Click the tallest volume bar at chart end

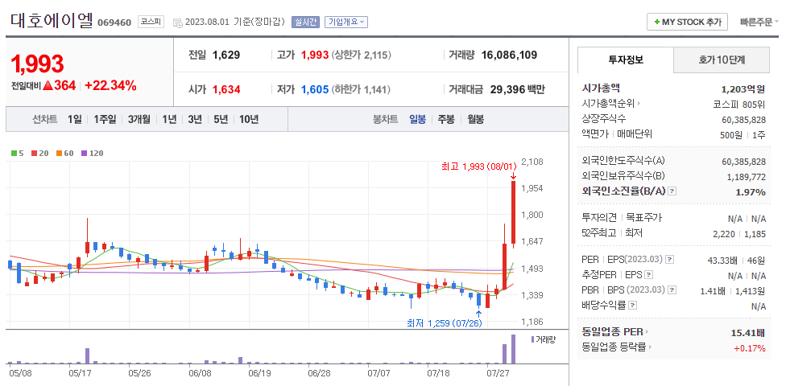click(513, 349)
